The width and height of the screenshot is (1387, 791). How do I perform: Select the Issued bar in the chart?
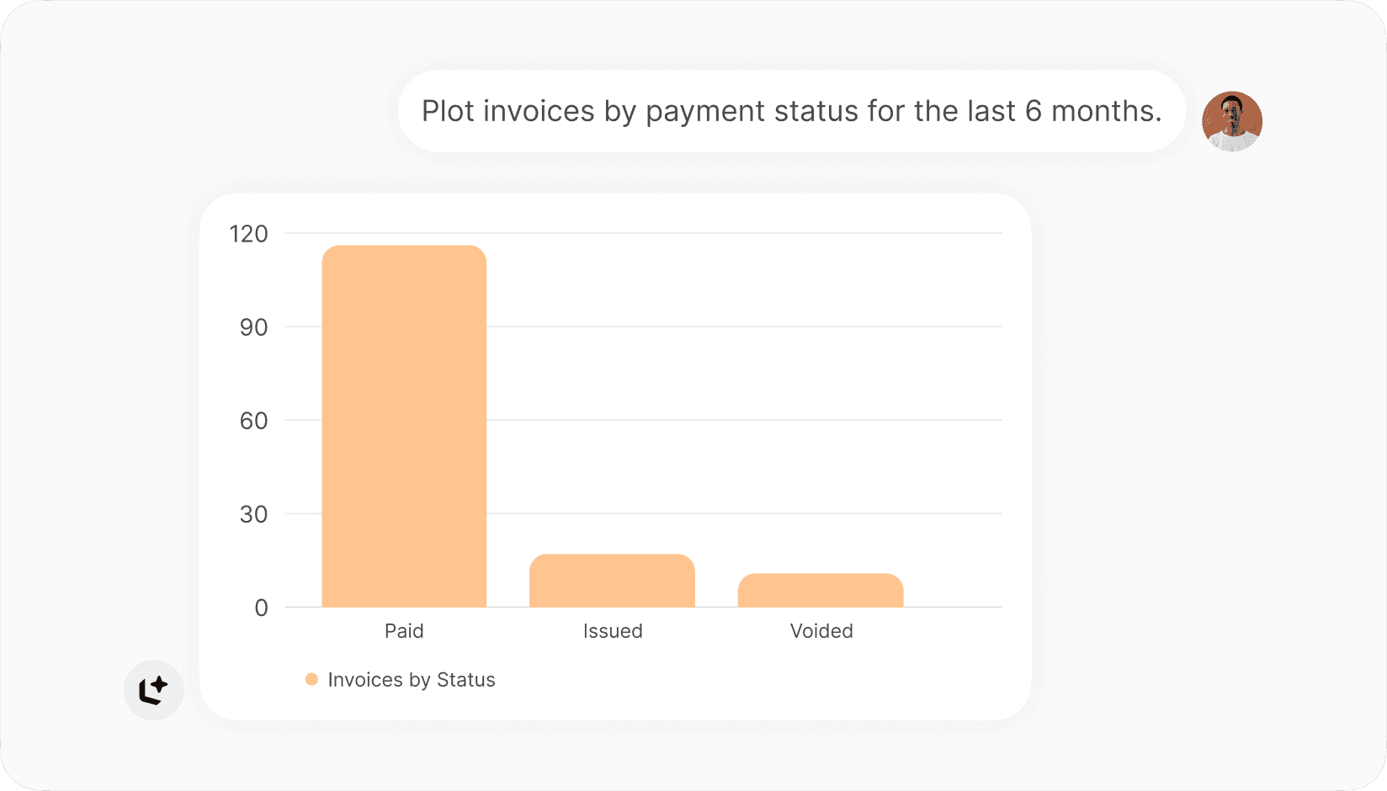pos(612,581)
